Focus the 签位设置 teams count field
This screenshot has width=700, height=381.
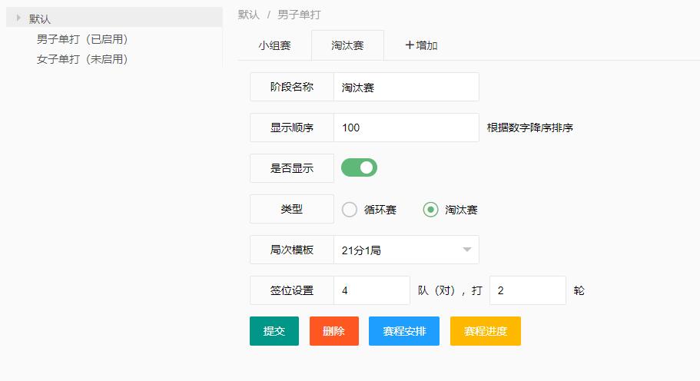click(x=372, y=290)
